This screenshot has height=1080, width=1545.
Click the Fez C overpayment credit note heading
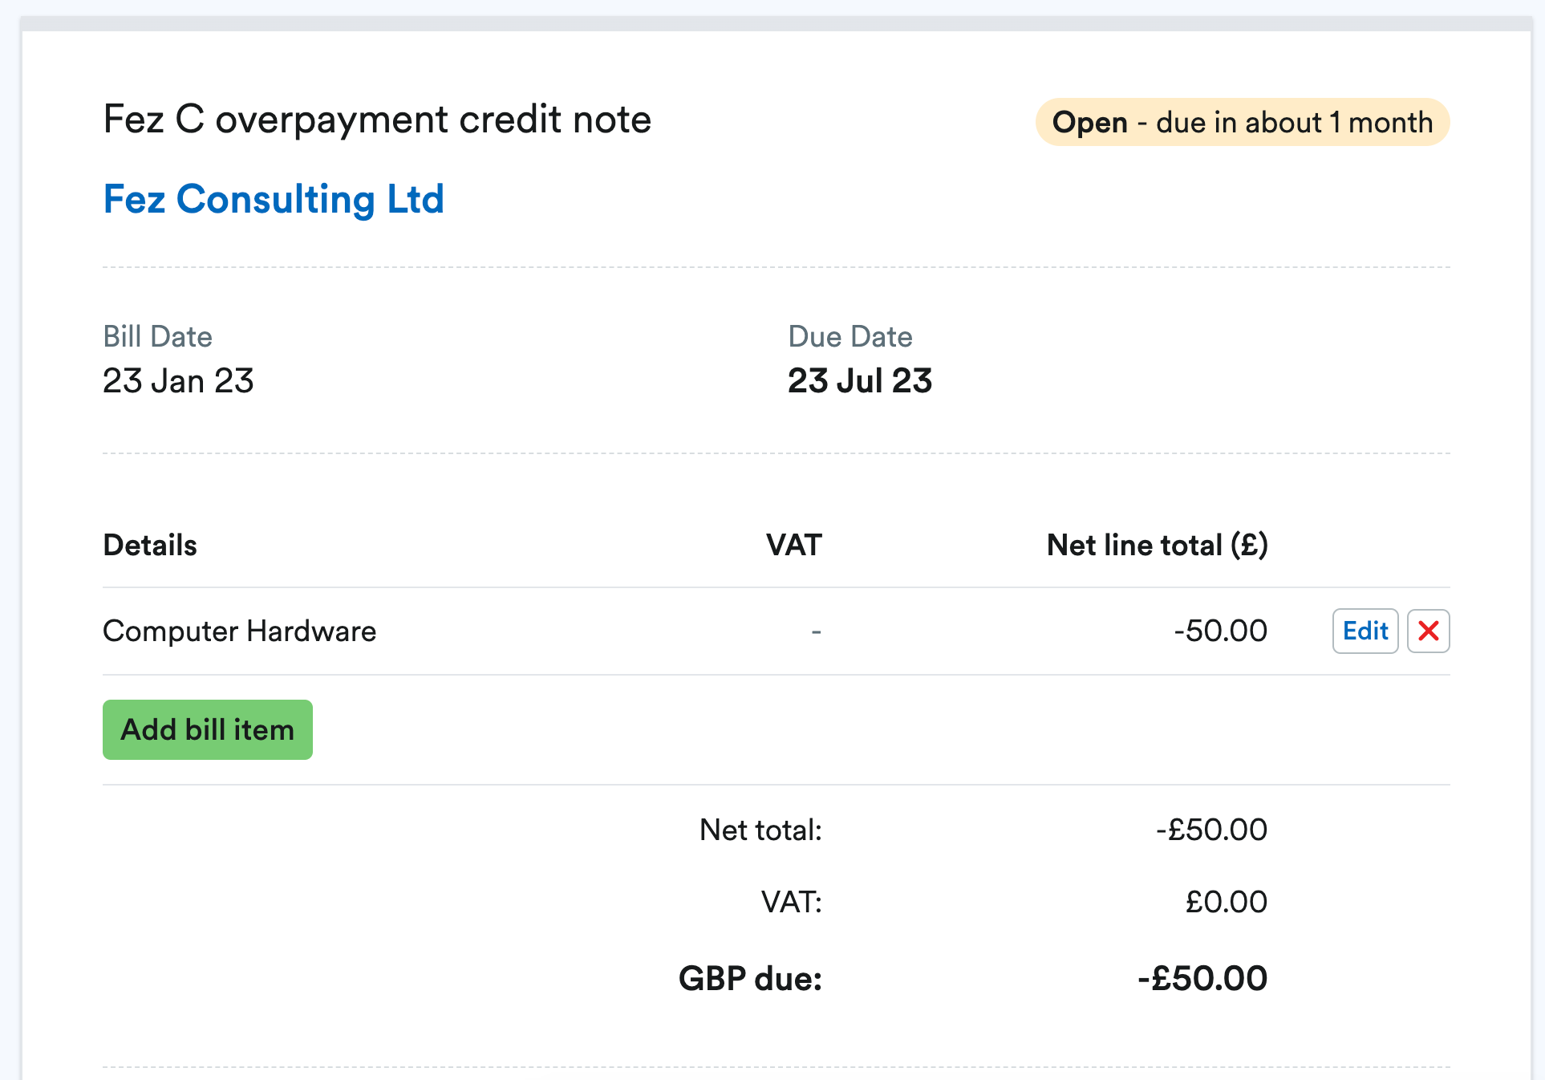(x=377, y=119)
